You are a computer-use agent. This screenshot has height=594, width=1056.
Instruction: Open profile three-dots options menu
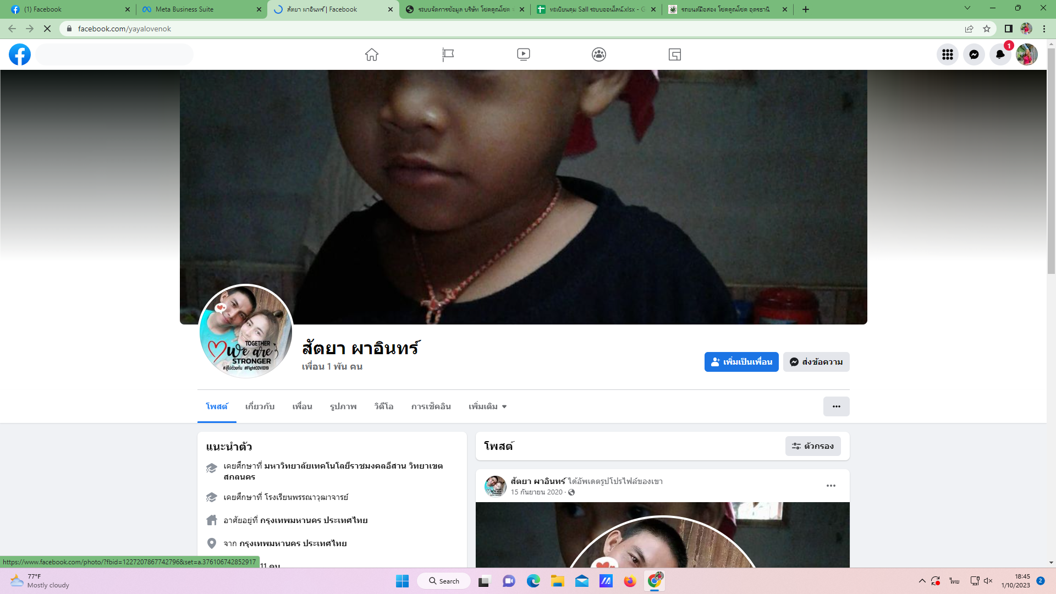tap(836, 406)
